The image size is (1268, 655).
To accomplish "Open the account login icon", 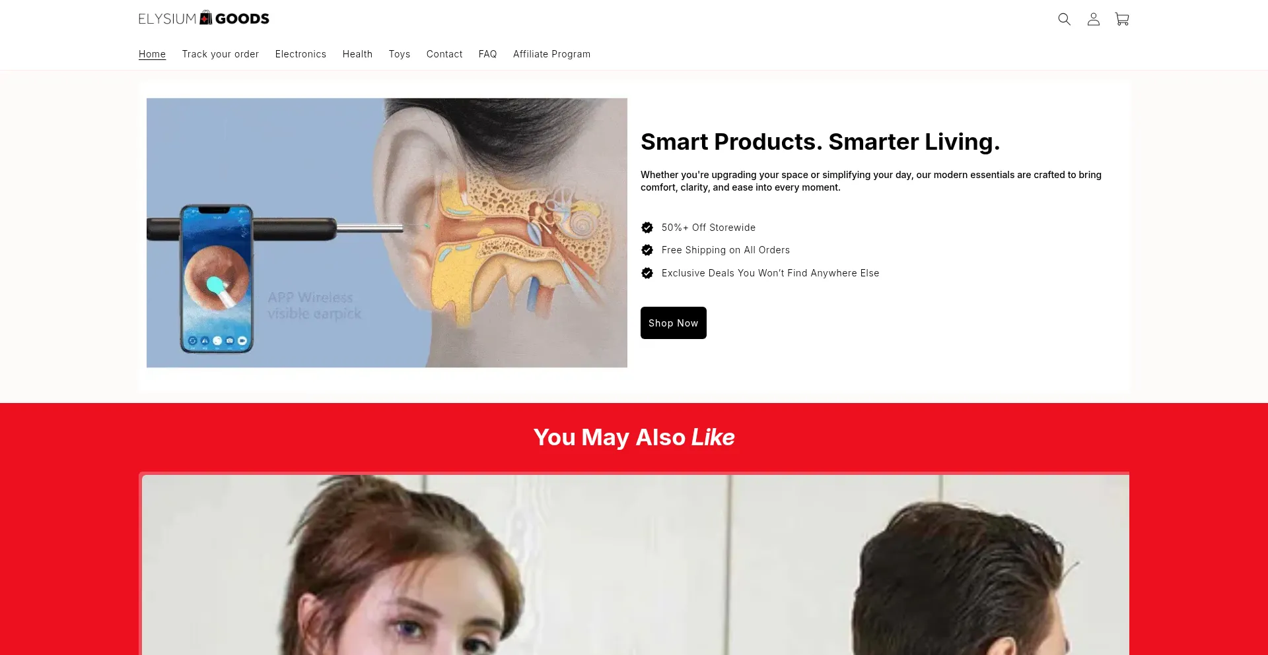I will pos(1094,19).
